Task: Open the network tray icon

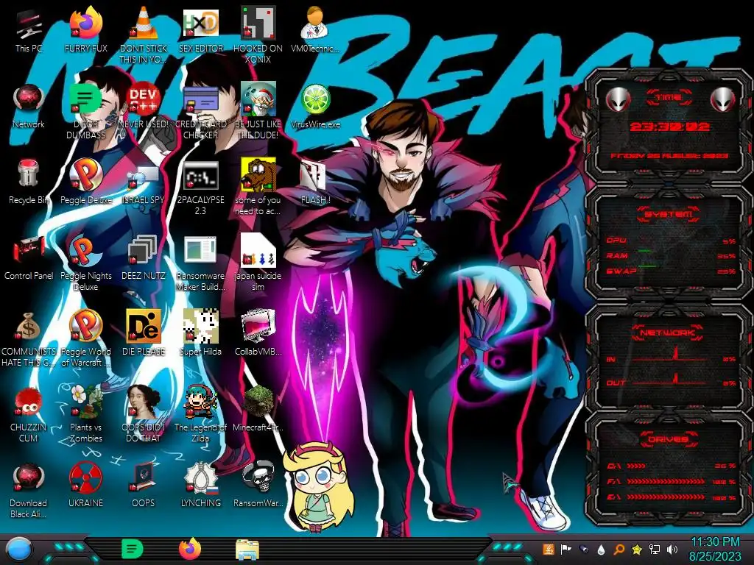Action: point(655,550)
